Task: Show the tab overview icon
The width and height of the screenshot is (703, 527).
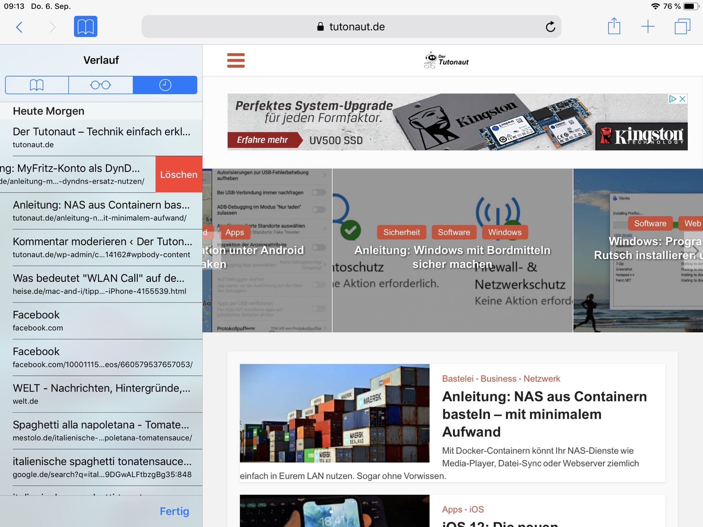Action: pos(682,27)
